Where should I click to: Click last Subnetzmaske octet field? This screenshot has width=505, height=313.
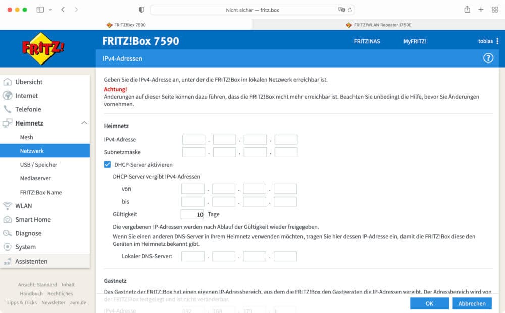(x=286, y=152)
